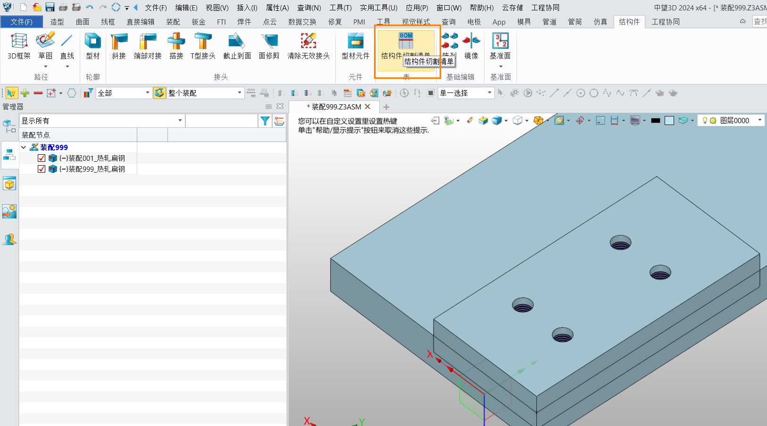Click the black color swatch
The image size is (767, 426).
[655, 120]
